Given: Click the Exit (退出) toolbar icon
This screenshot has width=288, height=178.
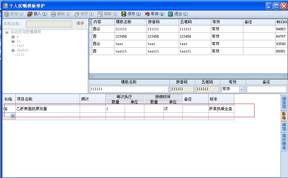Looking at the screenshot, I should pos(170,14).
